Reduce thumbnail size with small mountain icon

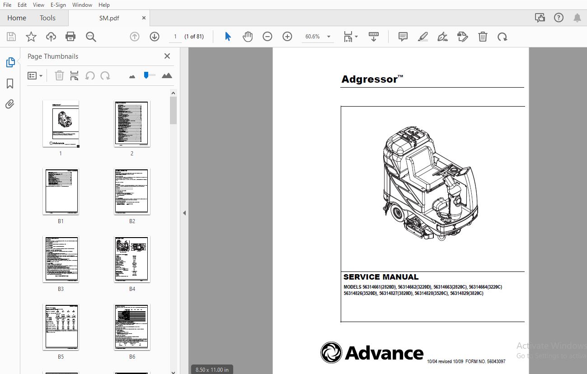point(132,76)
